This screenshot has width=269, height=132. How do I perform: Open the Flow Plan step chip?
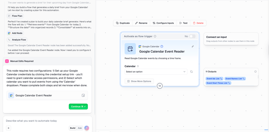tap(15, 16)
